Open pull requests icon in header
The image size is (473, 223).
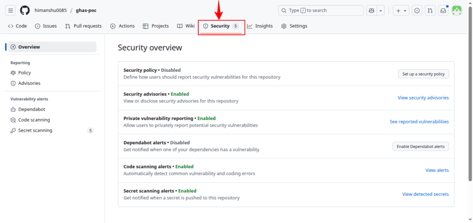point(430,11)
